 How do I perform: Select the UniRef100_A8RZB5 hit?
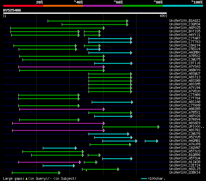click(185, 109)
